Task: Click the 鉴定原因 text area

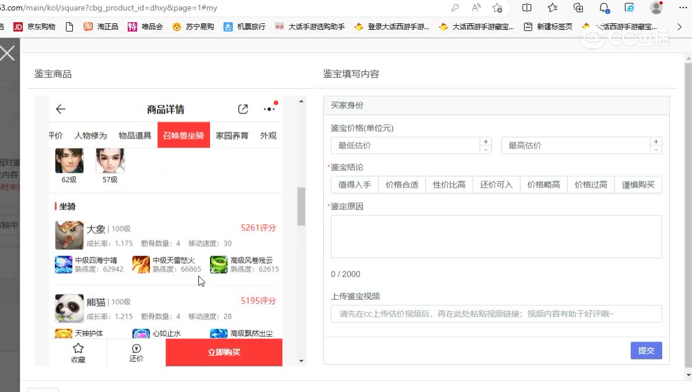Action: (496, 236)
